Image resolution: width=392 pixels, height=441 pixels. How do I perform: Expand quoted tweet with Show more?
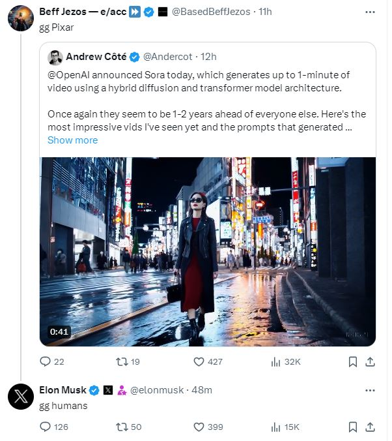pyautogui.click(x=72, y=140)
